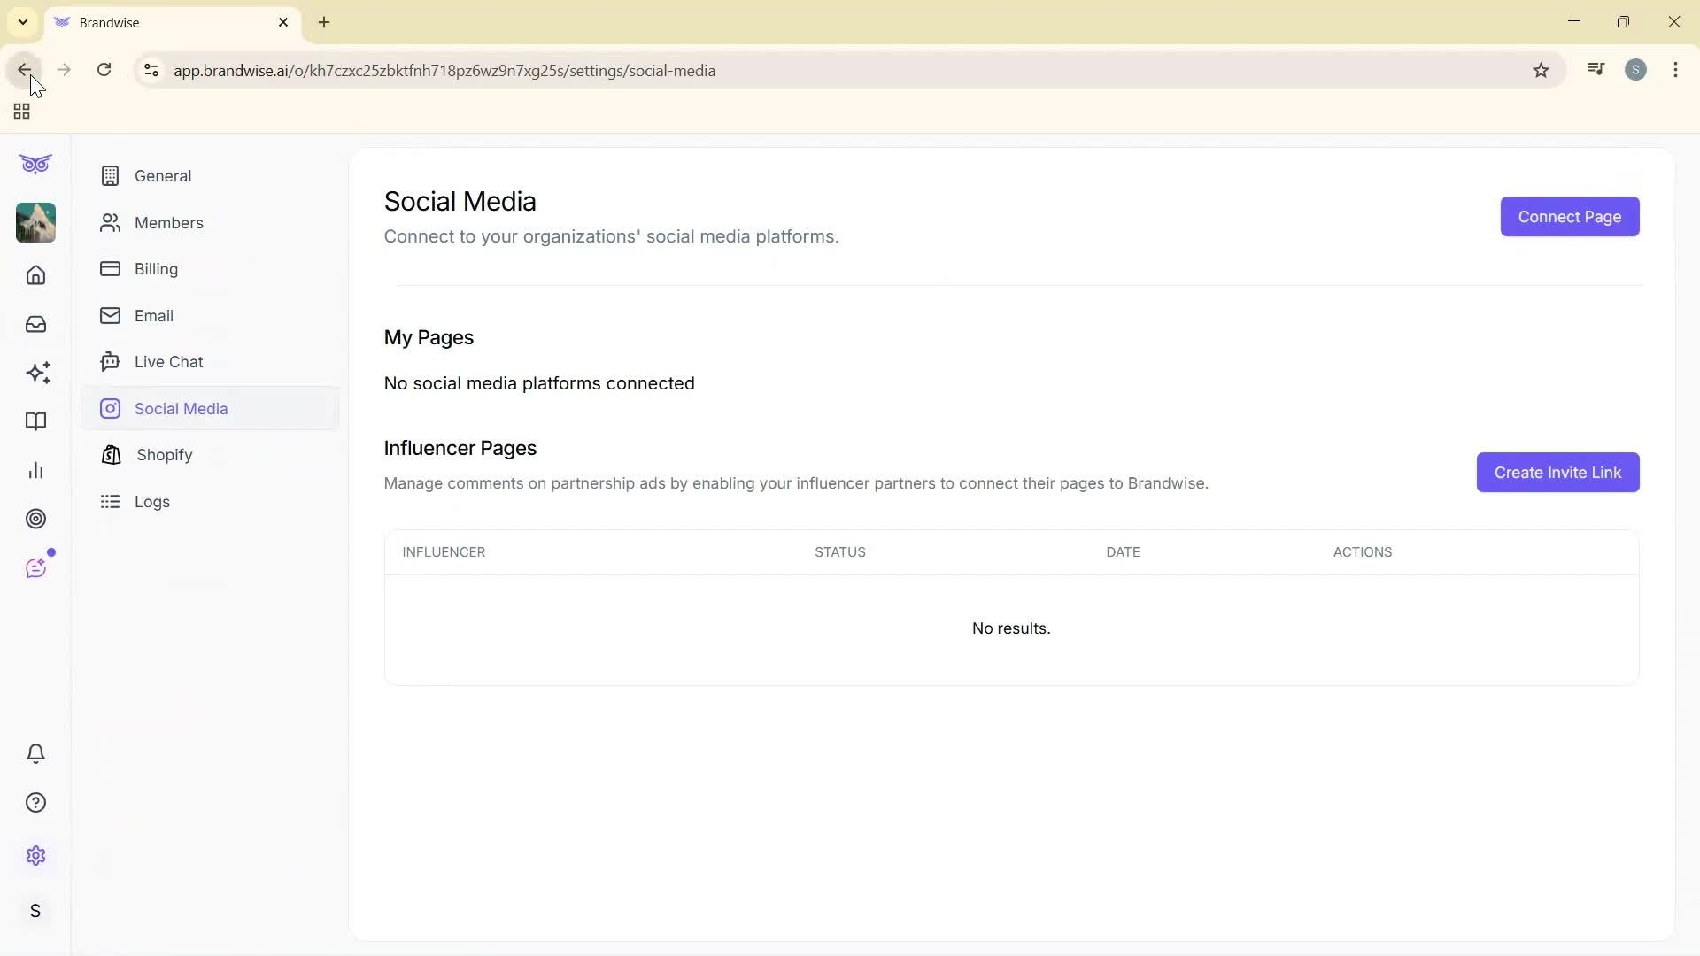
Task: Open the Chrome three-dot browser menu
Action: coord(1675,70)
